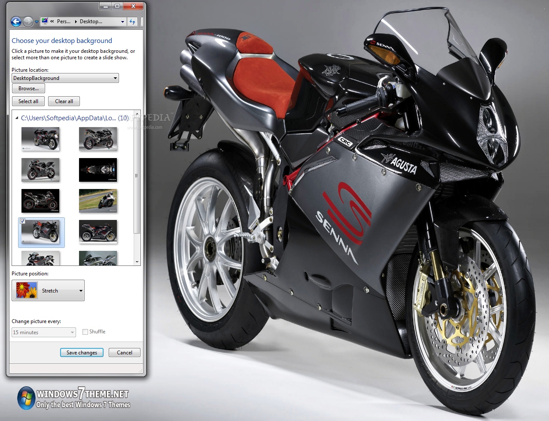
Task: Uncheck the checkbox on the selected thumbnail
Action: click(23, 221)
